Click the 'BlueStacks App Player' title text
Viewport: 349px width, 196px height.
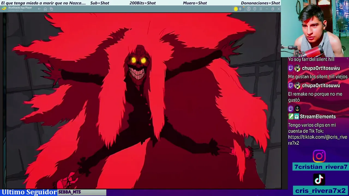click(x=20, y=8)
